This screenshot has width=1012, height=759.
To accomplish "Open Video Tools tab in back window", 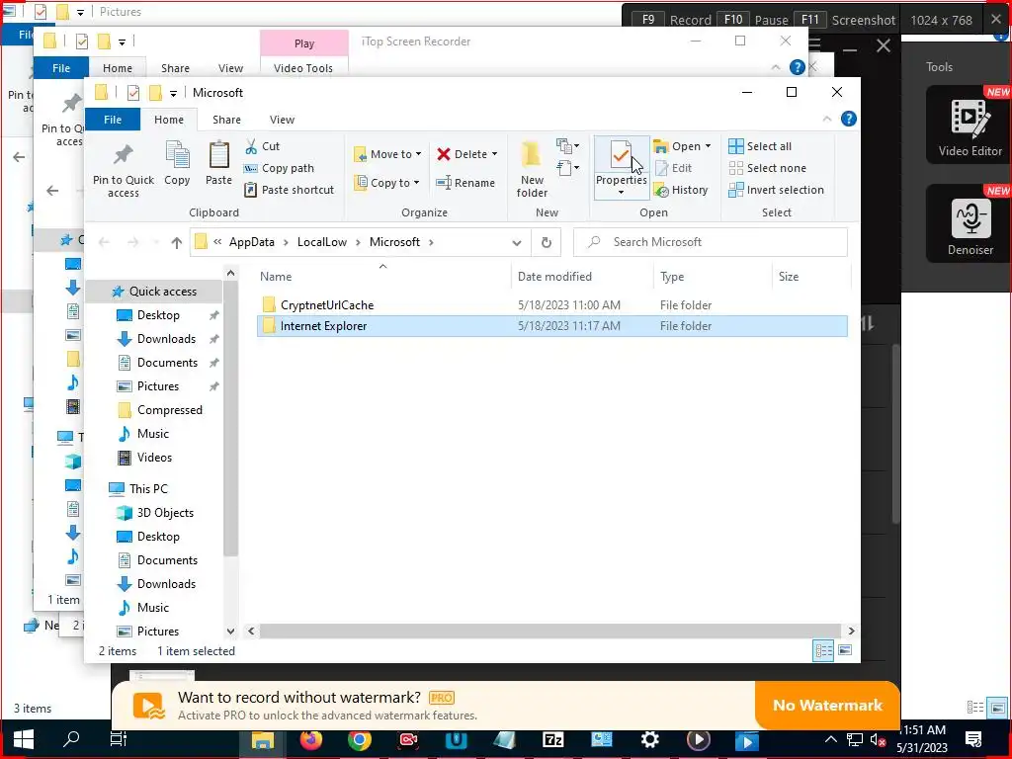I will point(303,68).
